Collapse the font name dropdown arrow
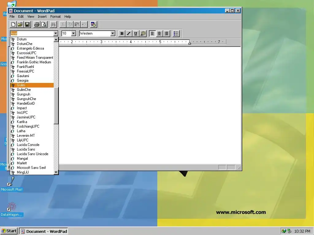Image resolution: width=314 pixels, height=235 pixels. click(56, 33)
